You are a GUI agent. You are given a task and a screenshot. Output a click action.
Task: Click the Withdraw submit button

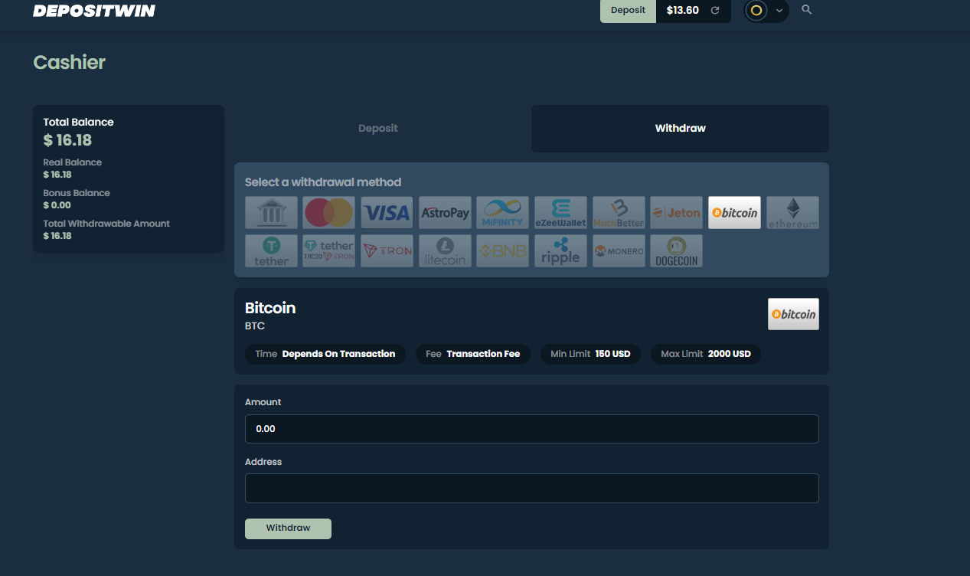[x=288, y=529]
